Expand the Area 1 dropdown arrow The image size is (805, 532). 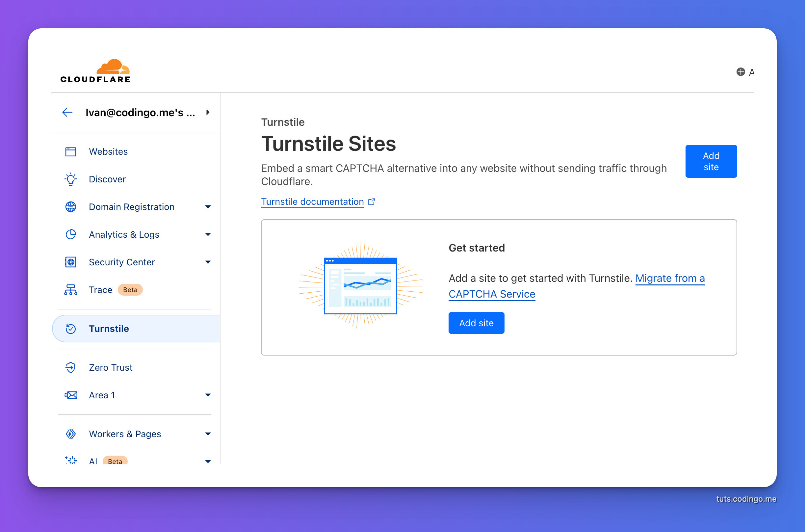click(x=208, y=395)
